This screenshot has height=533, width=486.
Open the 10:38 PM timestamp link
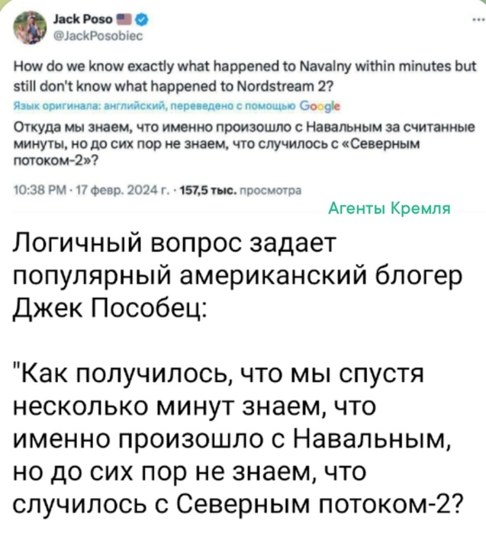[x=31, y=191]
